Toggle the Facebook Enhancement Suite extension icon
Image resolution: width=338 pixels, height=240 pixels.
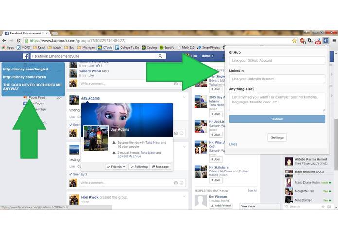(x=326, y=40)
